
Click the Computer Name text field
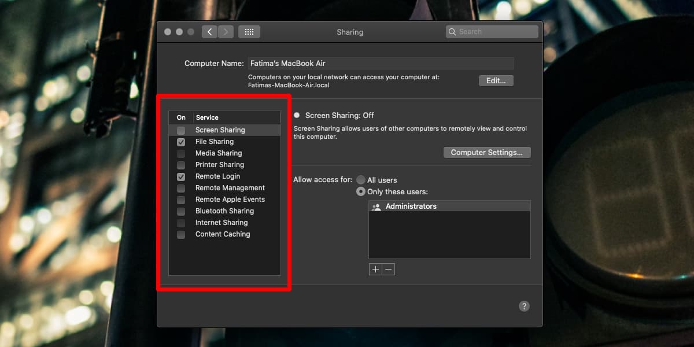coord(381,64)
